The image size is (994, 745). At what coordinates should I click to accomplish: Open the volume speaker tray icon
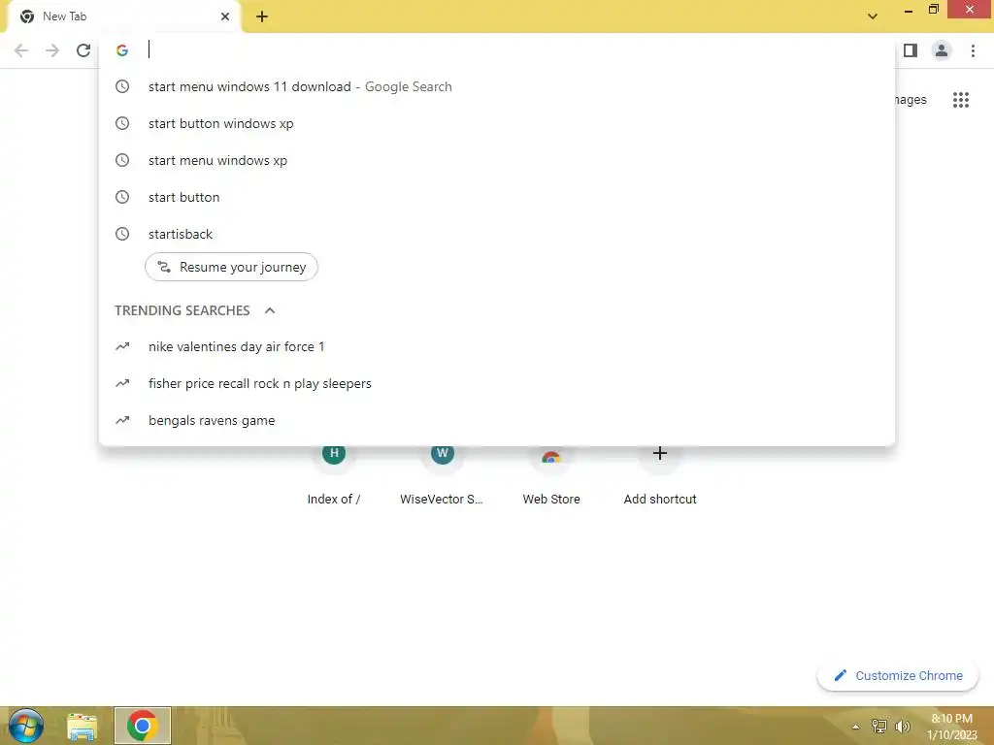[x=902, y=727]
